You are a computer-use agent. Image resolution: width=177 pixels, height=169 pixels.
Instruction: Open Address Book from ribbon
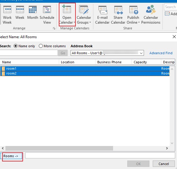point(171,14)
